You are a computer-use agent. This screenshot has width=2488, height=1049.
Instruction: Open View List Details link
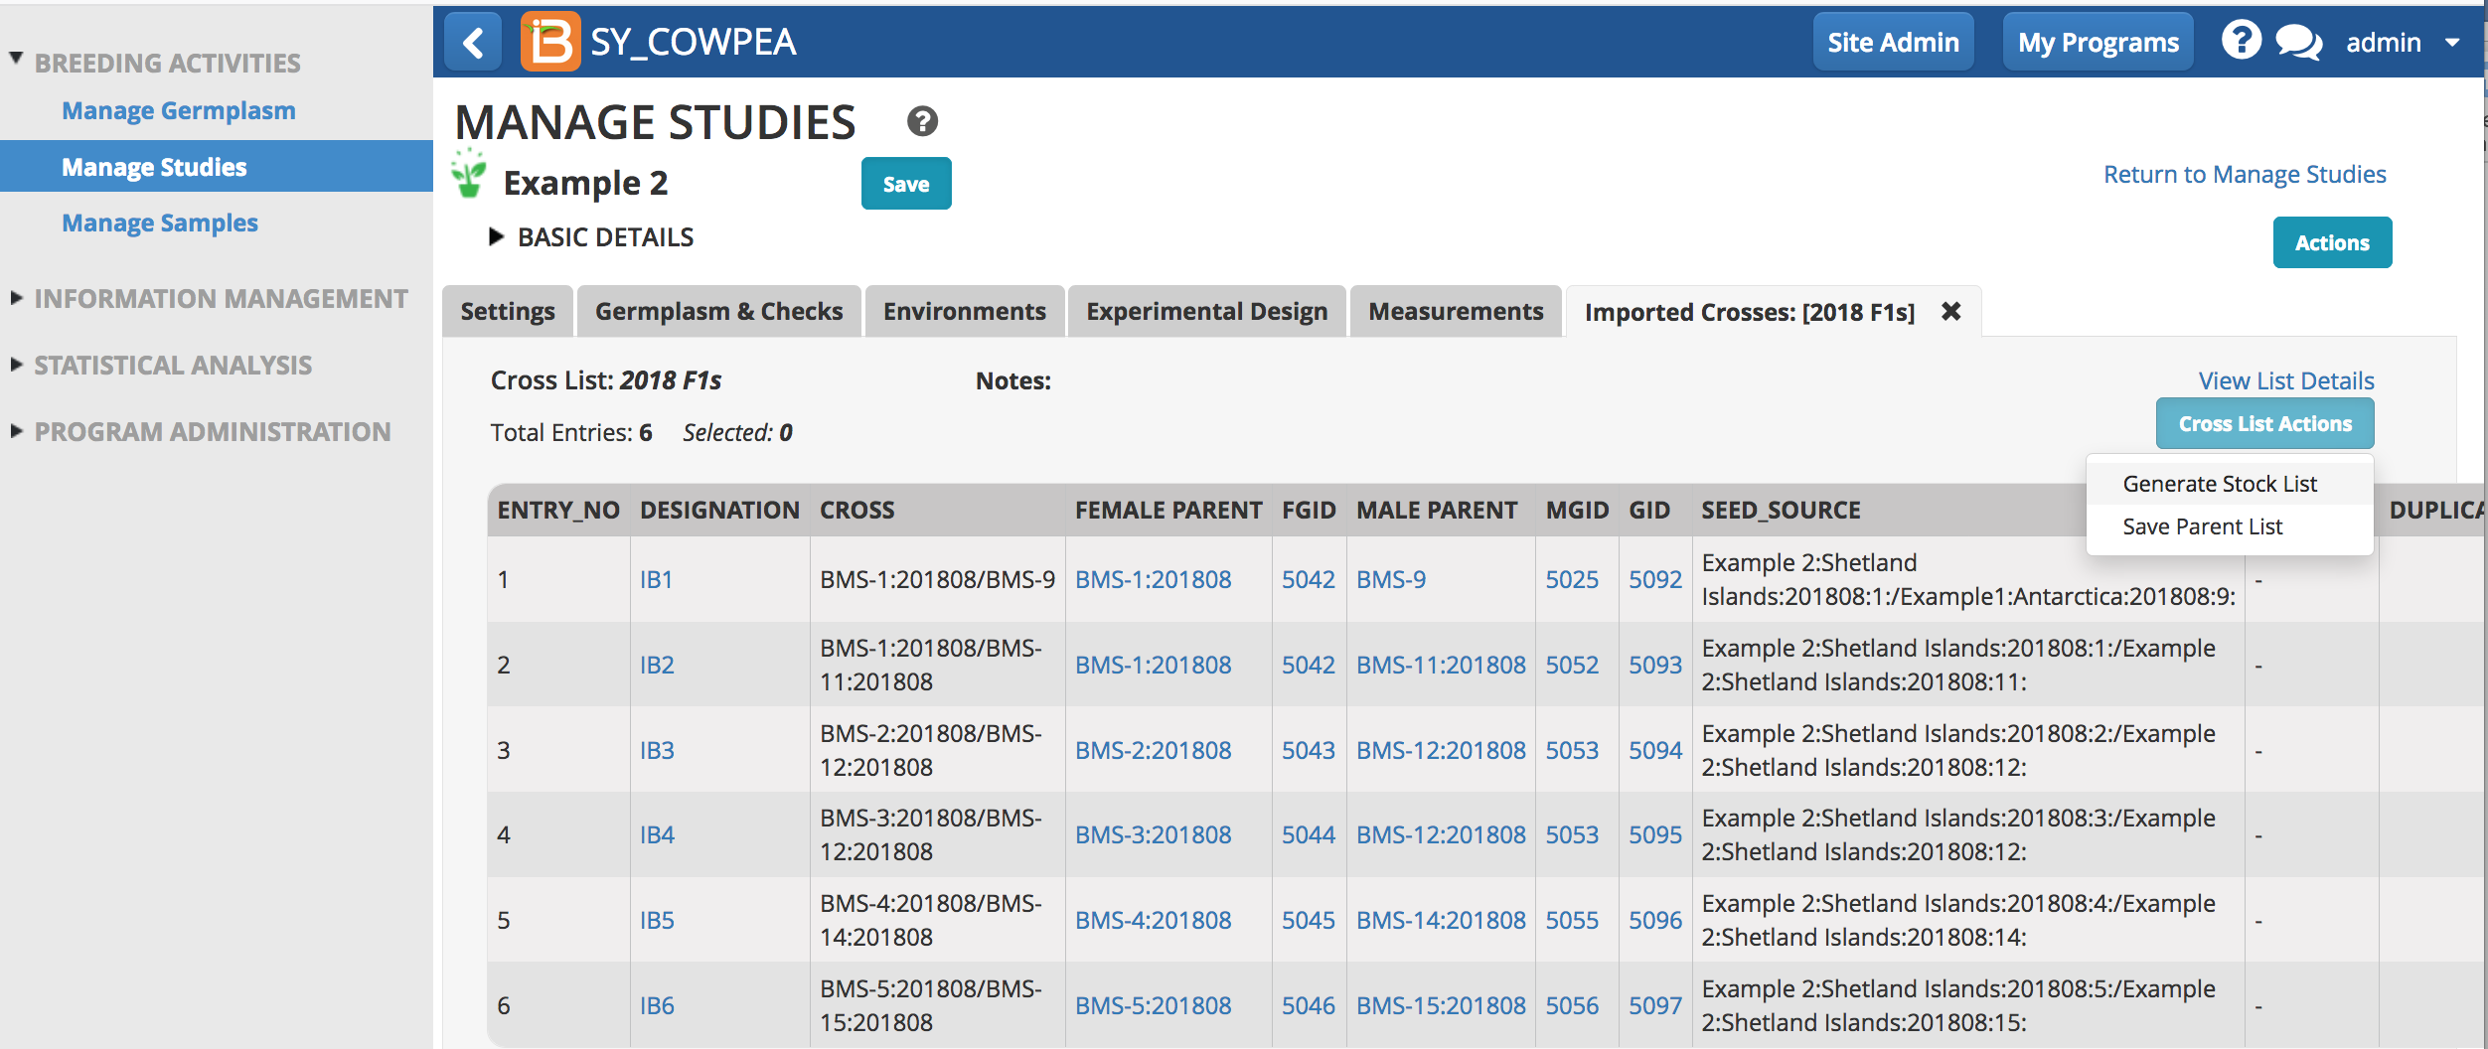coord(2286,380)
